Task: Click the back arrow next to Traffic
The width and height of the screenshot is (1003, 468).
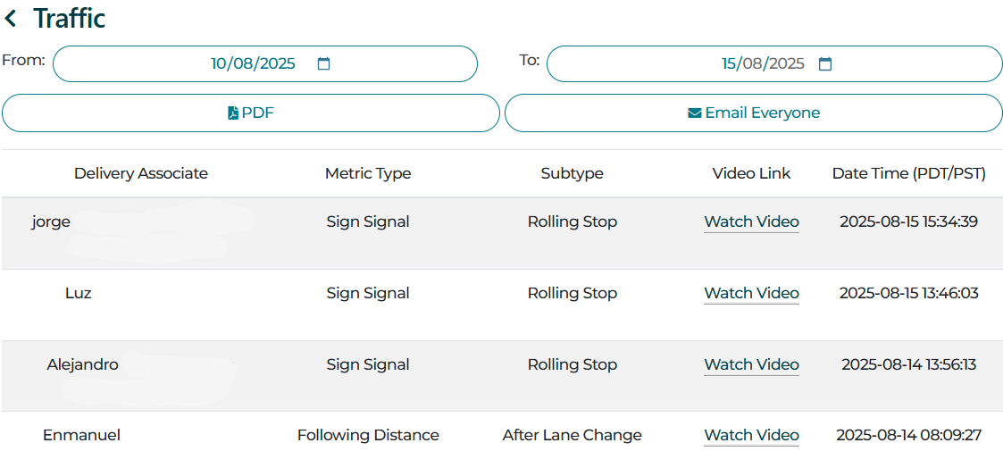Action: (12, 19)
